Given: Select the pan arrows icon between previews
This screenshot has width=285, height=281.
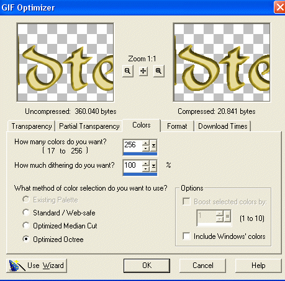Looking at the screenshot, I should point(143,71).
